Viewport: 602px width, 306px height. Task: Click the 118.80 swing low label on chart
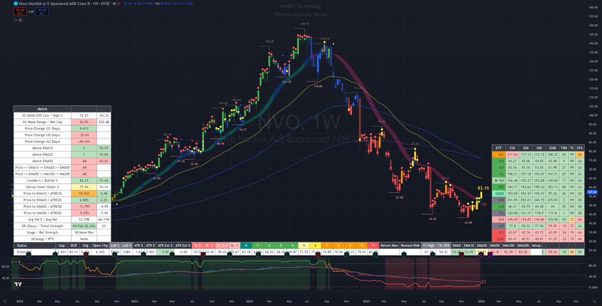point(317,87)
